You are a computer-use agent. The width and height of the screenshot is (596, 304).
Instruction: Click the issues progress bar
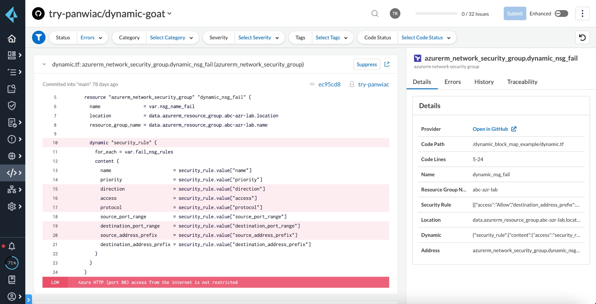(x=436, y=14)
